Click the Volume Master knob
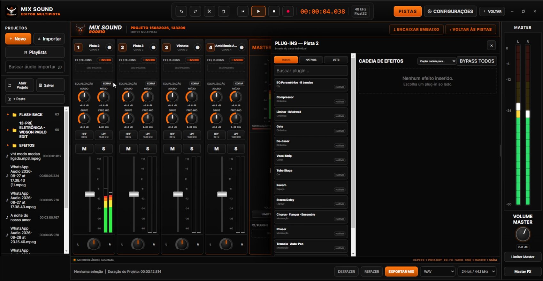Image resolution: width=543 pixels, height=281 pixels. point(523,234)
